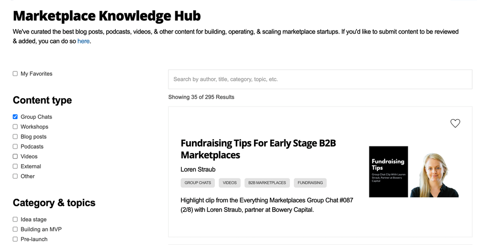This screenshot has width=490, height=245.
Task: Open the 'here' submission link
Action: [x=83, y=41]
